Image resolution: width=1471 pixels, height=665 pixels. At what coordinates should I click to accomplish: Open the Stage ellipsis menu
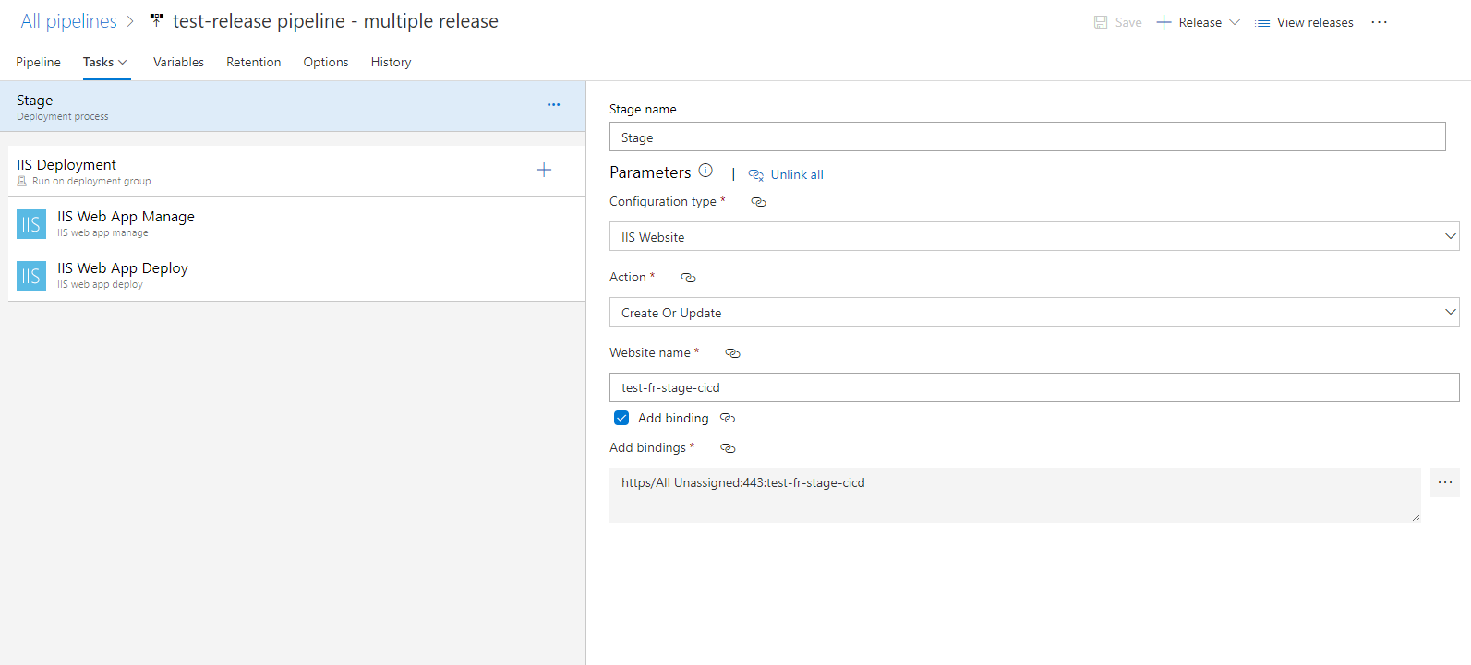pyautogui.click(x=553, y=105)
